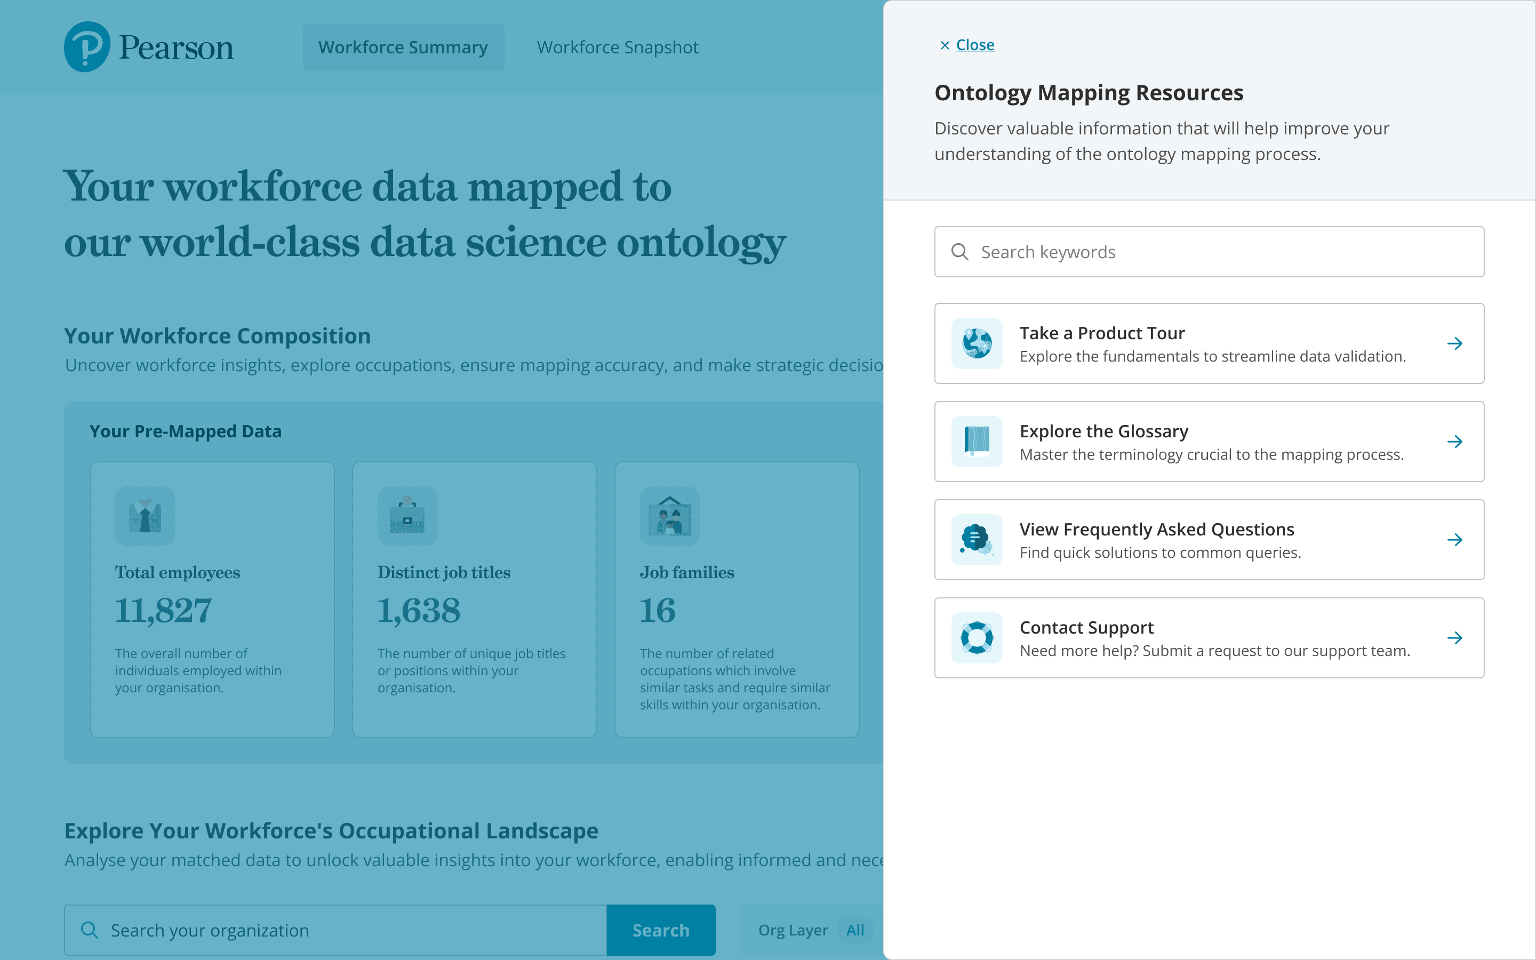The height and width of the screenshot is (960, 1536).
Task: Click arrow on Contact Support card
Action: 1455,637
